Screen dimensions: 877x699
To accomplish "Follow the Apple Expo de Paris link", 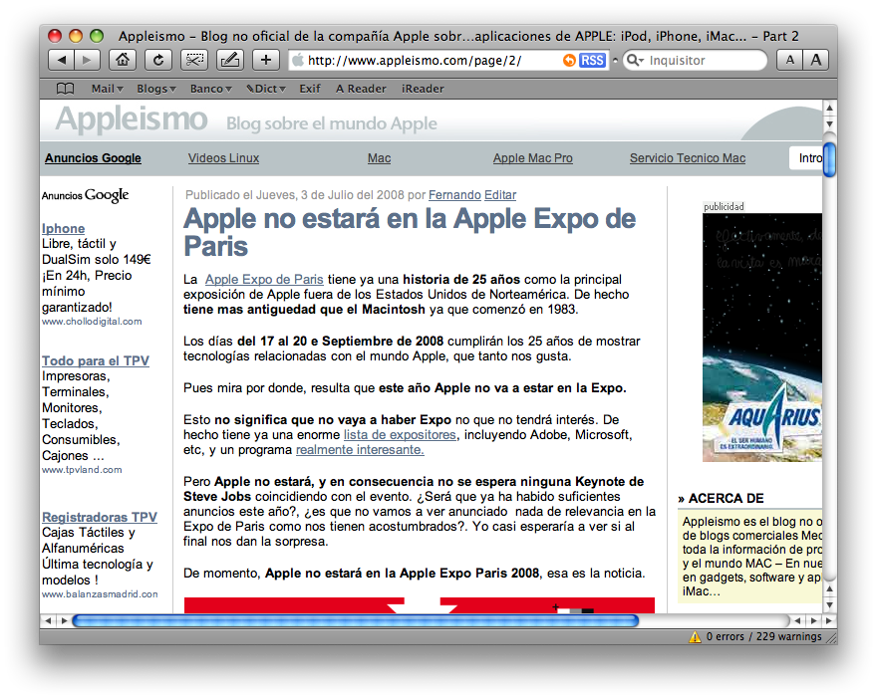I will click(264, 280).
